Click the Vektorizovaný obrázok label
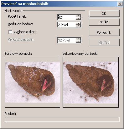Screen dimensions: 124x129 [x=80, y=53]
